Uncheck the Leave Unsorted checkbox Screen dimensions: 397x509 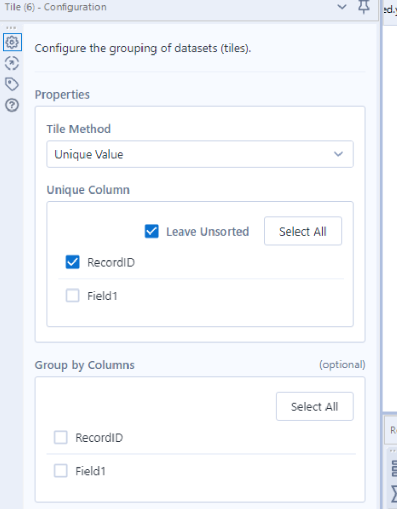pos(151,231)
